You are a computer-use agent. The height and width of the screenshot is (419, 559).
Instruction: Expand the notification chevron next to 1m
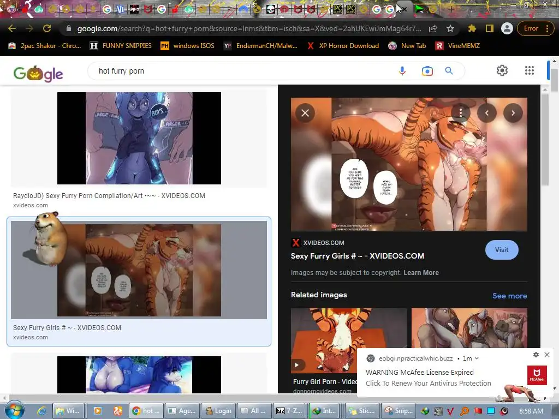click(x=477, y=358)
